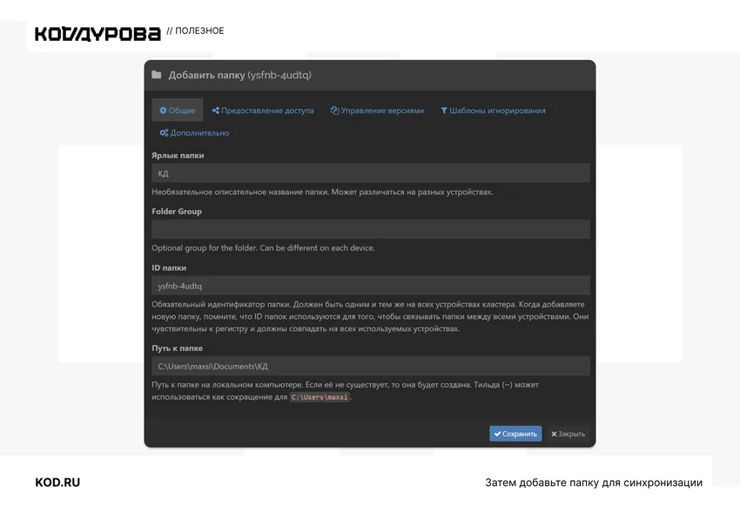Click the Optional group for the folder hint
The image size is (740, 507).
263,247
